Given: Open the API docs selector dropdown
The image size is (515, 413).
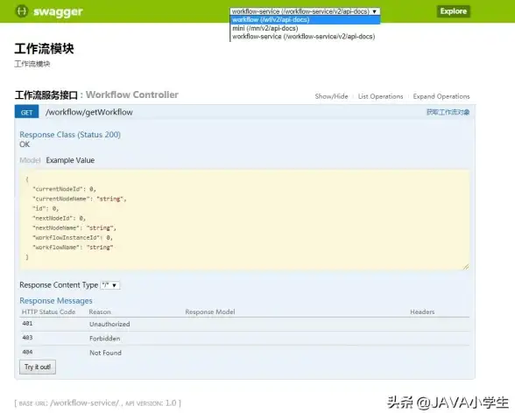Looking at the screenshot, I should [305, 11].
